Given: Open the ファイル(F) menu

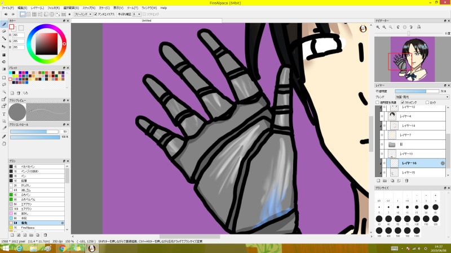Looking at the screenshot, I should point(8,8).
